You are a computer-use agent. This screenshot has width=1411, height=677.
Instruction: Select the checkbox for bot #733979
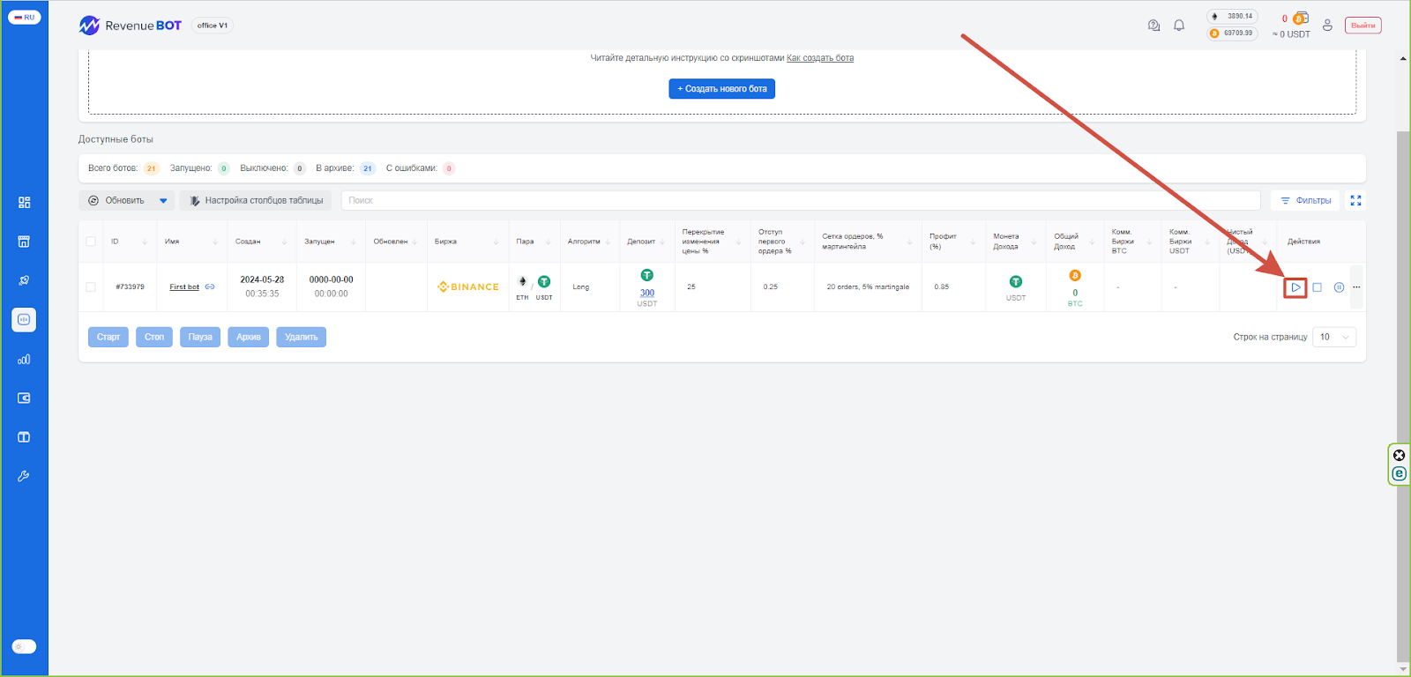click(91, 287)
